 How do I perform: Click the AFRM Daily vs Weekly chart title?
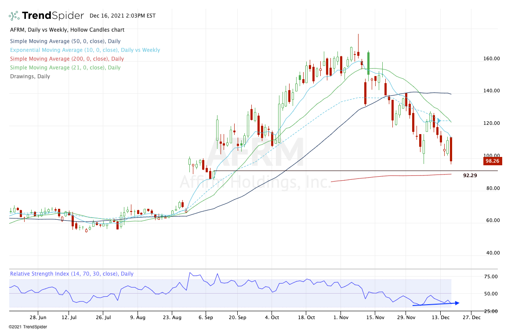tap(67, 30)
